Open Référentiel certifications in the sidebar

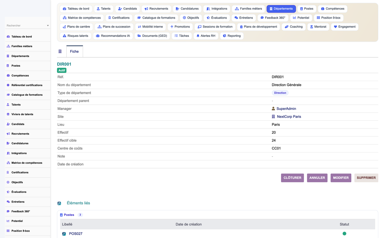coord(27,85)
